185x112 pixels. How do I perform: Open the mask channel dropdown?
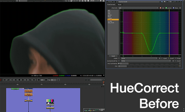pos(139,58)
